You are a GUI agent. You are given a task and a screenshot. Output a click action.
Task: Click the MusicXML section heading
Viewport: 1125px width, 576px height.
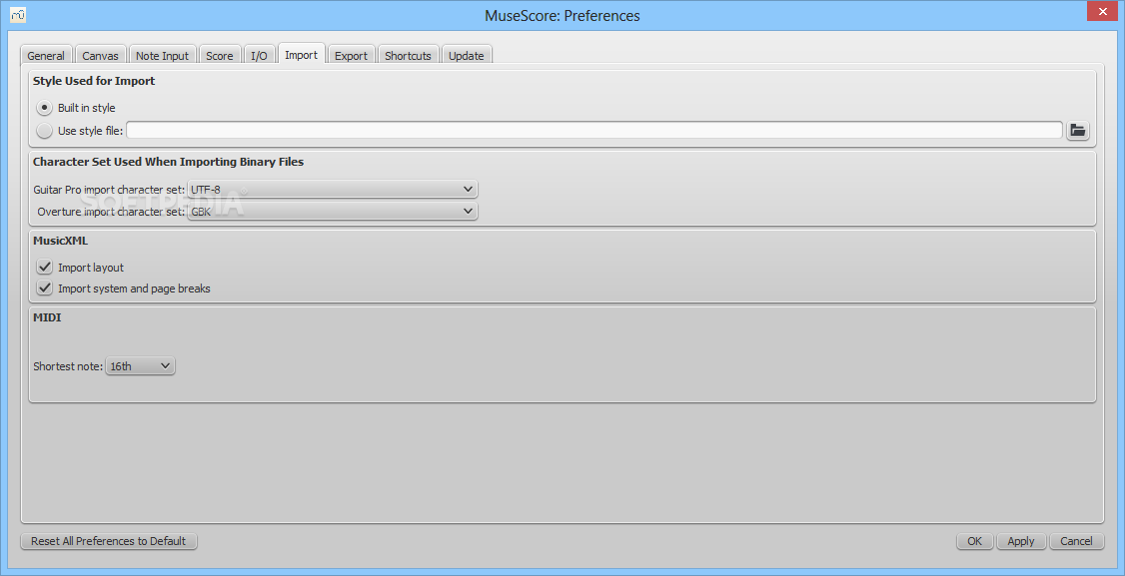[60, 241]
